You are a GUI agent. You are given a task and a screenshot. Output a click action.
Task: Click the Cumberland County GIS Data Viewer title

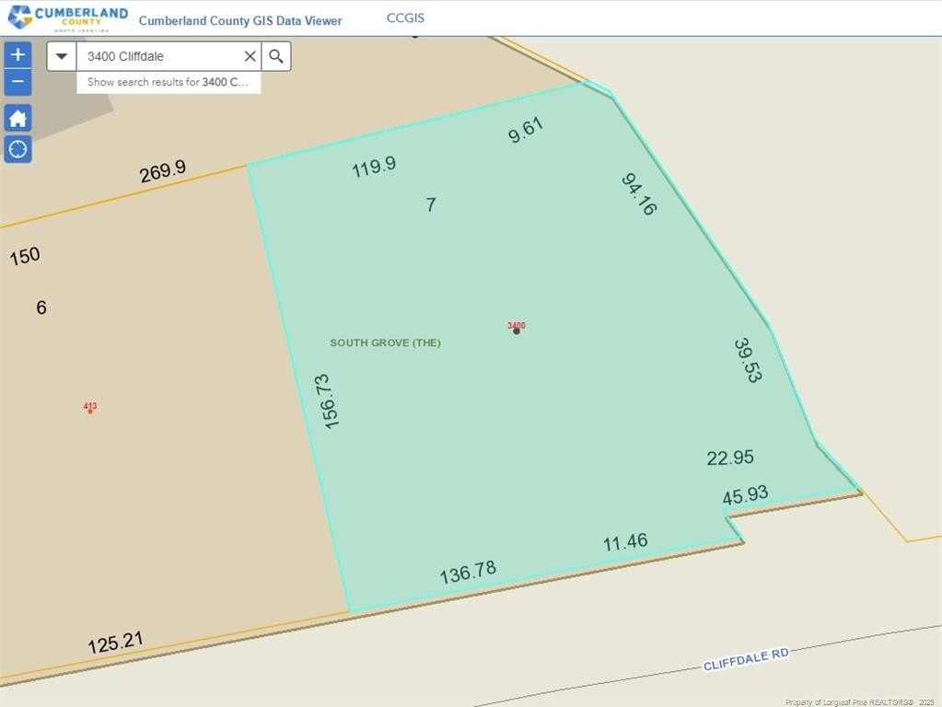[x=240, y=20]
